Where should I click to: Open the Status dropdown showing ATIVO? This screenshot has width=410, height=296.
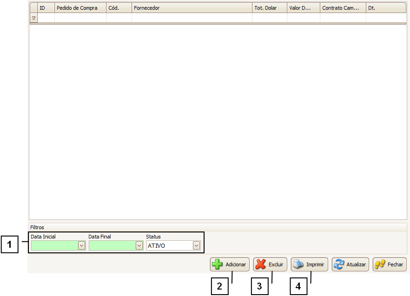point(196,245)
